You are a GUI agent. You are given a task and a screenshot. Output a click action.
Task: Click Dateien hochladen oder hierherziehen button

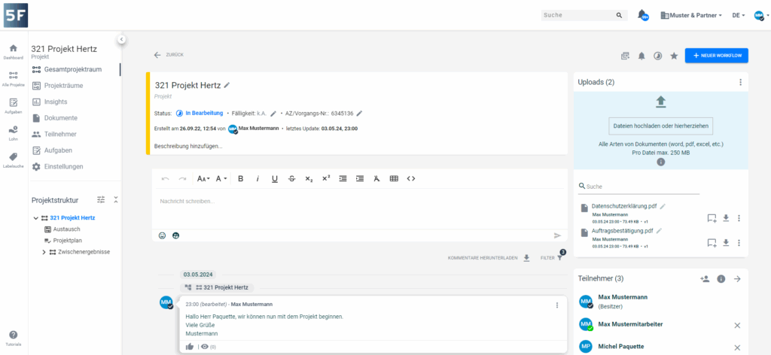click(660, 126)
